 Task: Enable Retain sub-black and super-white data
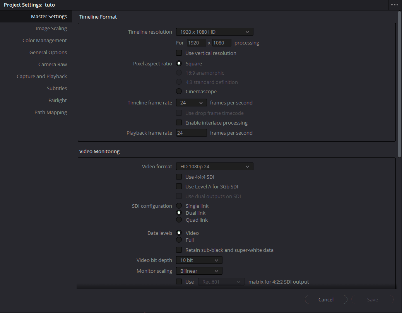click(x=179, y=250)
